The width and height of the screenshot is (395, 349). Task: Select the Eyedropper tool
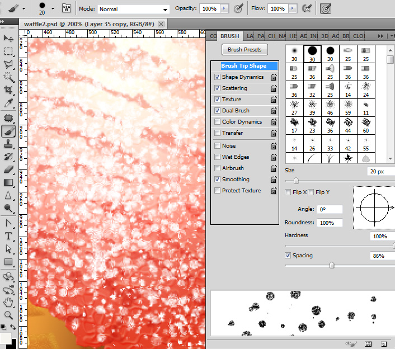tap(8, 104)
